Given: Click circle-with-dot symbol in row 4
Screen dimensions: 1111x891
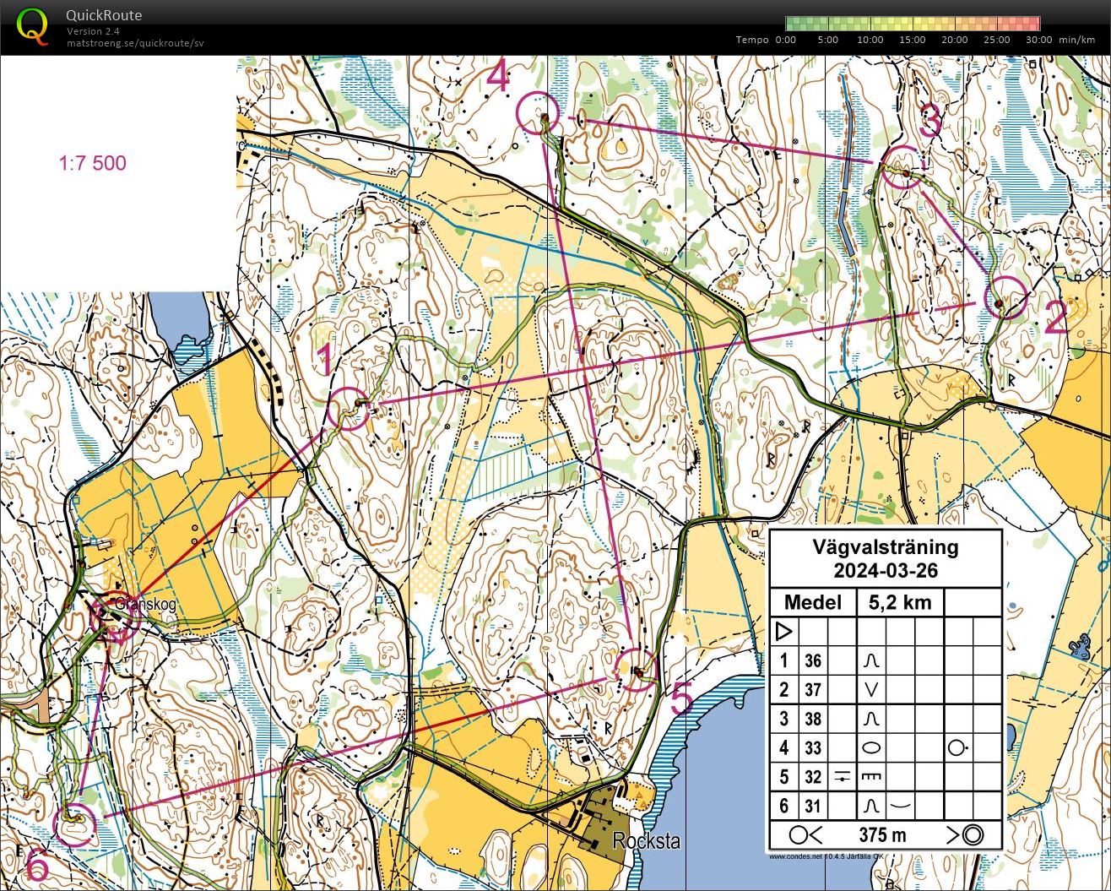Looking at the screenshot, I should (957, 747).
